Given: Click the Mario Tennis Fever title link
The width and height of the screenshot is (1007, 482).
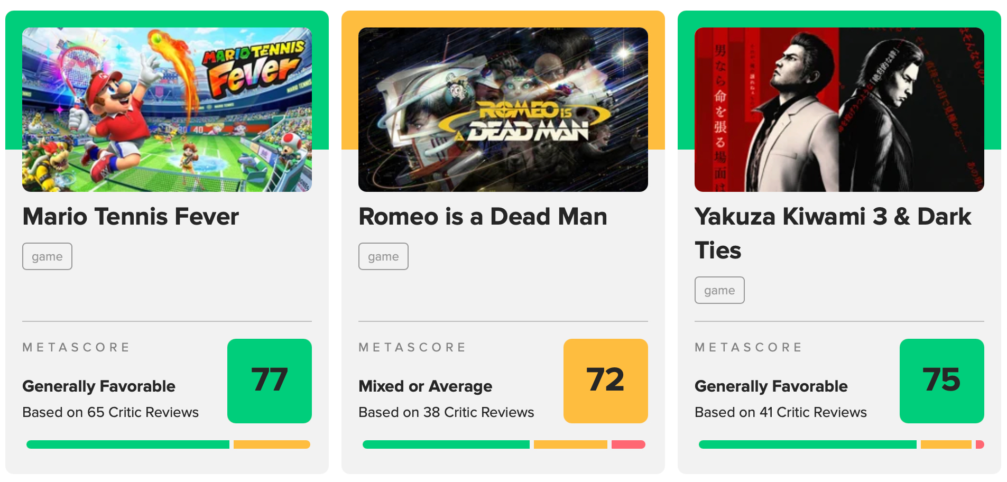Looking at the screenshot, I should point(131,217).
